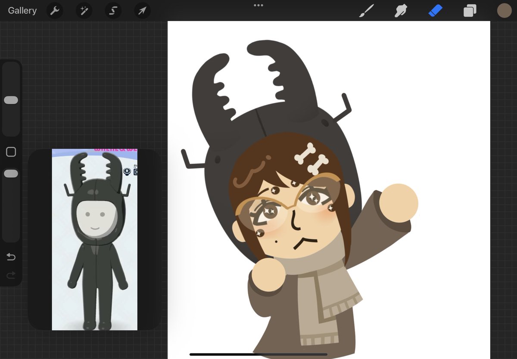
Task: Select the Smudge tool
Action: pos(401,11)
